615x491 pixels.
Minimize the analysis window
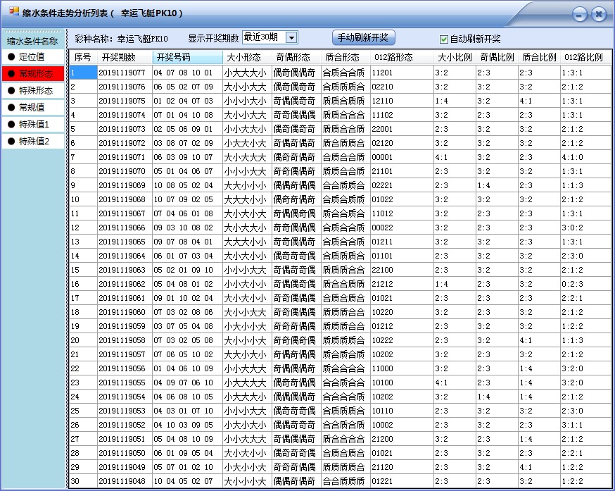point(579,13)
